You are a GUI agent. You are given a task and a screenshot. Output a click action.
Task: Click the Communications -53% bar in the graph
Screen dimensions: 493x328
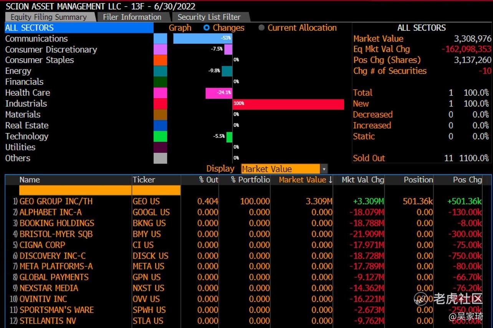click(203, 39)
